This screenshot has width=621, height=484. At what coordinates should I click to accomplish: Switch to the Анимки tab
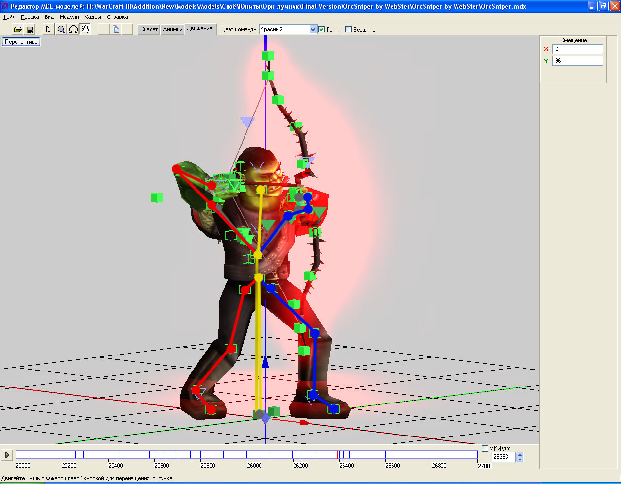click(x=173, y=30)
